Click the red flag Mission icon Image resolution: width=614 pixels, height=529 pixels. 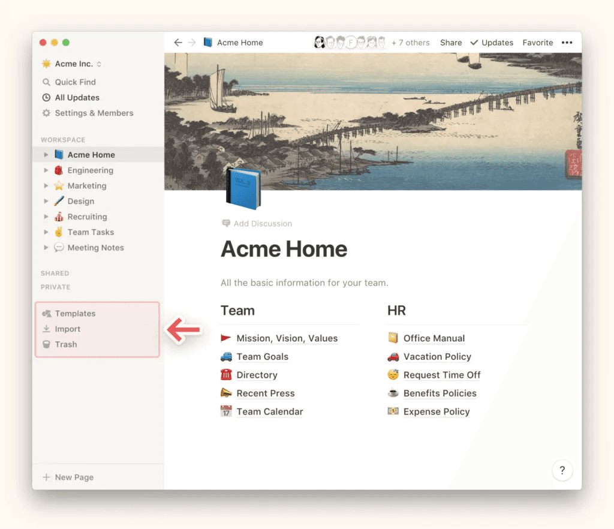coord(226,338)
